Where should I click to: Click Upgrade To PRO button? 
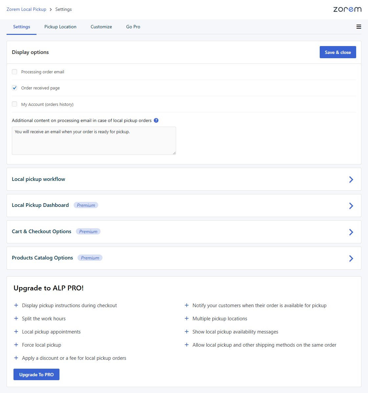click(x=36, y=375)
